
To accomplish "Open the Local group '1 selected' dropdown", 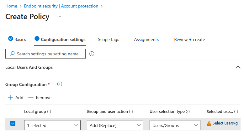I will coord(52,125).
